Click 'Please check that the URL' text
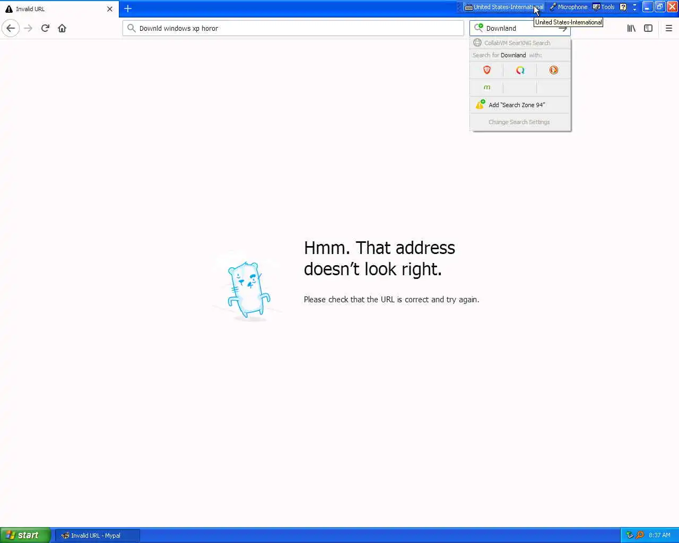679x543 pixels. [391, 300]
